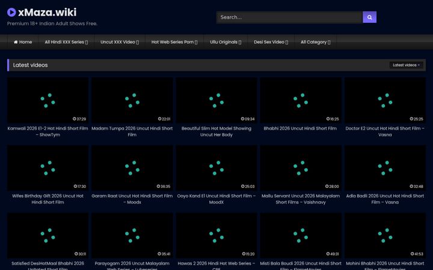Open the Mallu Servant Vaishnavy title link
Screen dimensions: 433x270
click(x=301, y=199)
